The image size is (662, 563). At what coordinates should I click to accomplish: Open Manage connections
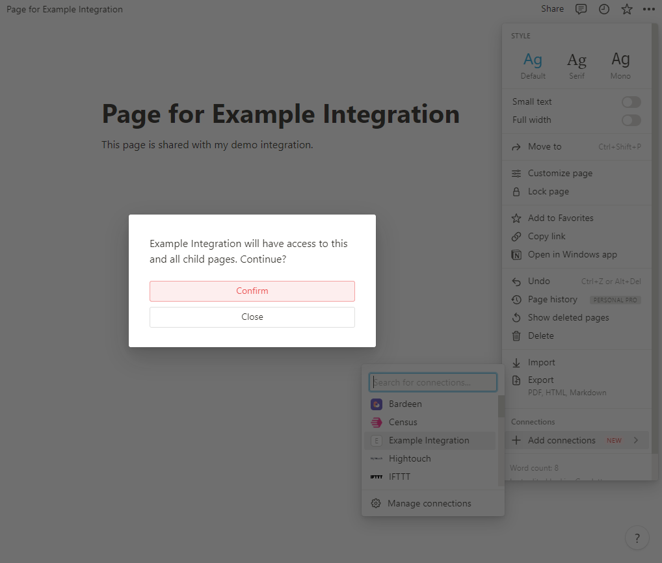pyautogui.click(x=432, y=503)
